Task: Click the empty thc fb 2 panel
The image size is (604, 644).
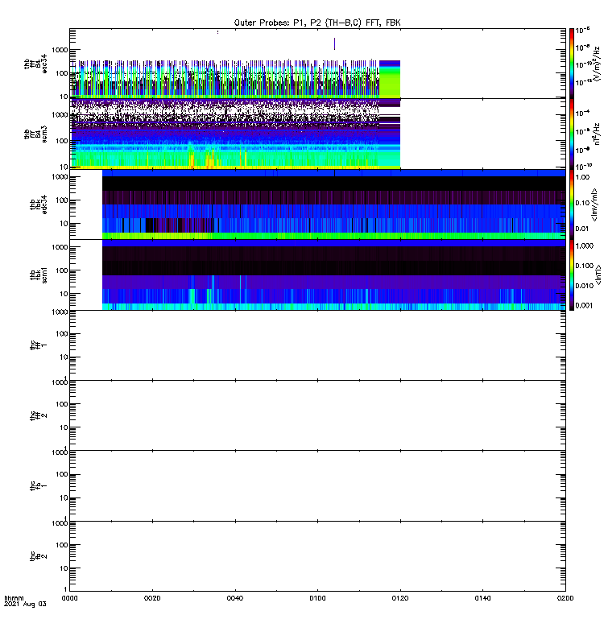Action: 317,556
